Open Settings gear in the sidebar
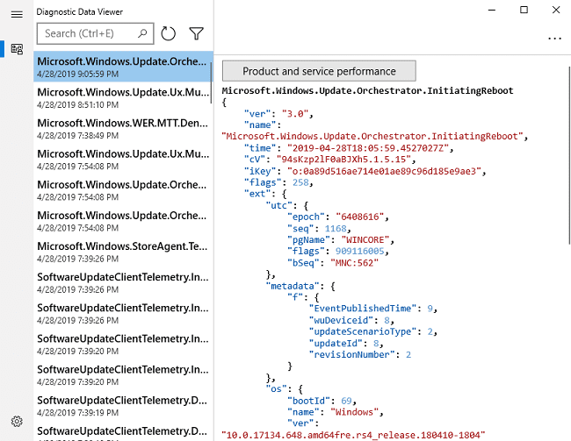This screenshot has height=441, width=571. tap(17, 422)
